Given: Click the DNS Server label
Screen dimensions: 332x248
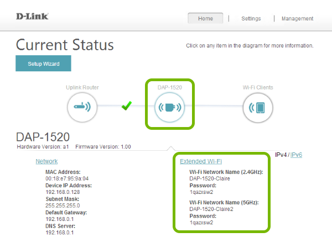Looking at the screenshot, I should (x=60, y=226).
